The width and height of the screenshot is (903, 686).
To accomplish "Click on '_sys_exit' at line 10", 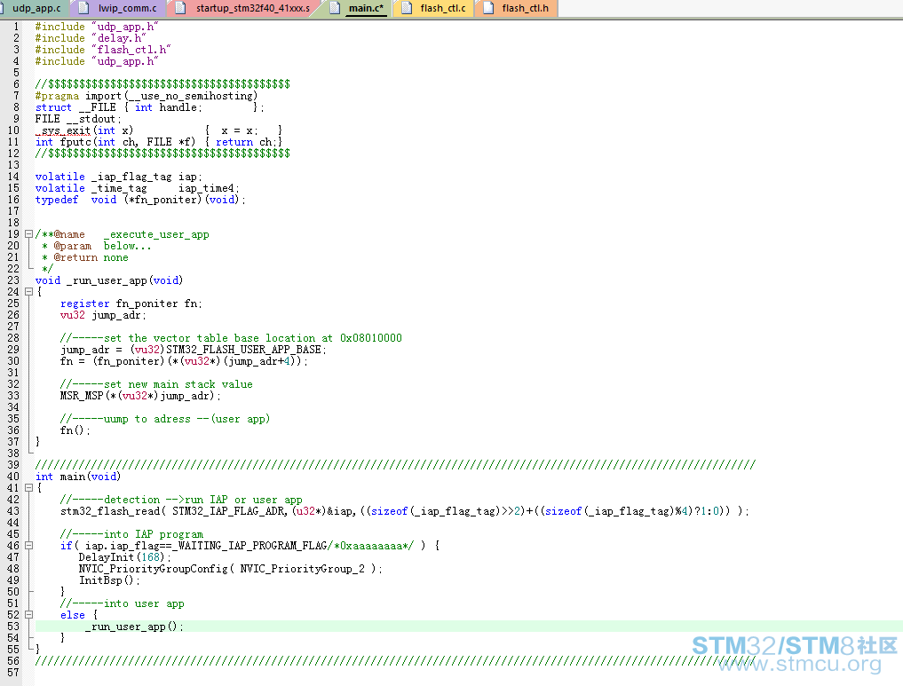I will [x=63, y=130].
